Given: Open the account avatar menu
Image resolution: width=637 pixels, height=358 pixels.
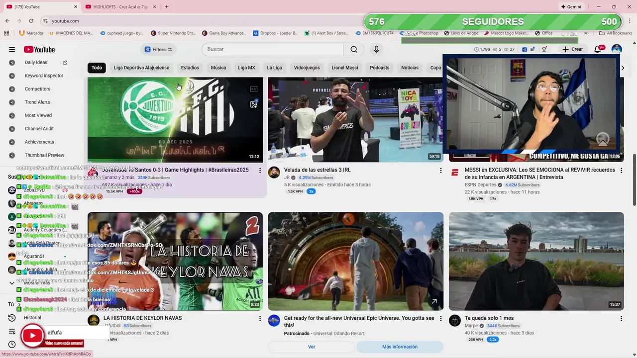Looking at the screenshot, I should 617,49.
